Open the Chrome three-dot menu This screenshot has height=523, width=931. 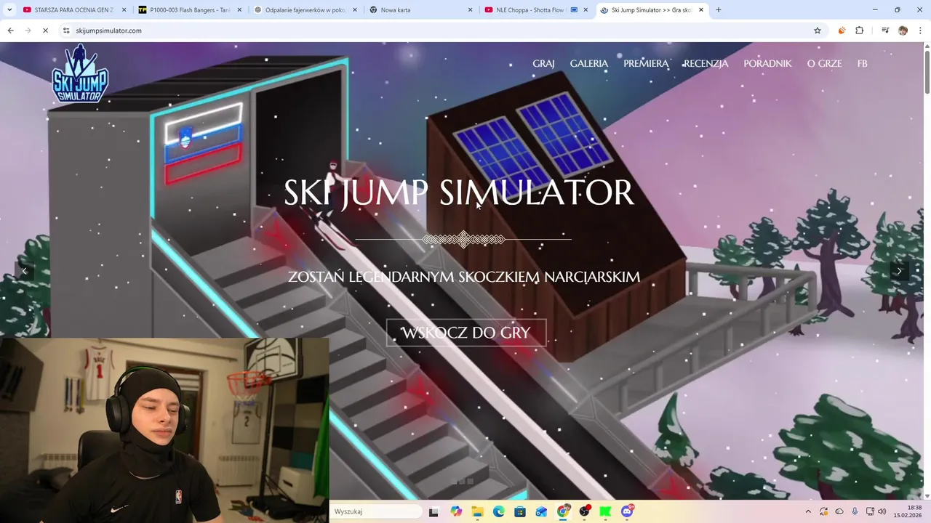pyautogui.click(x=920, y=31)
